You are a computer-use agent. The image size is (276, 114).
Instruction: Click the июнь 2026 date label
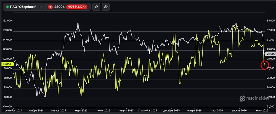[x=262, y=111]
